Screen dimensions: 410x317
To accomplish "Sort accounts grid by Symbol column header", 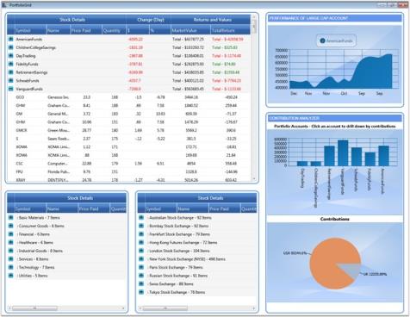I will (x=30, y=30).
